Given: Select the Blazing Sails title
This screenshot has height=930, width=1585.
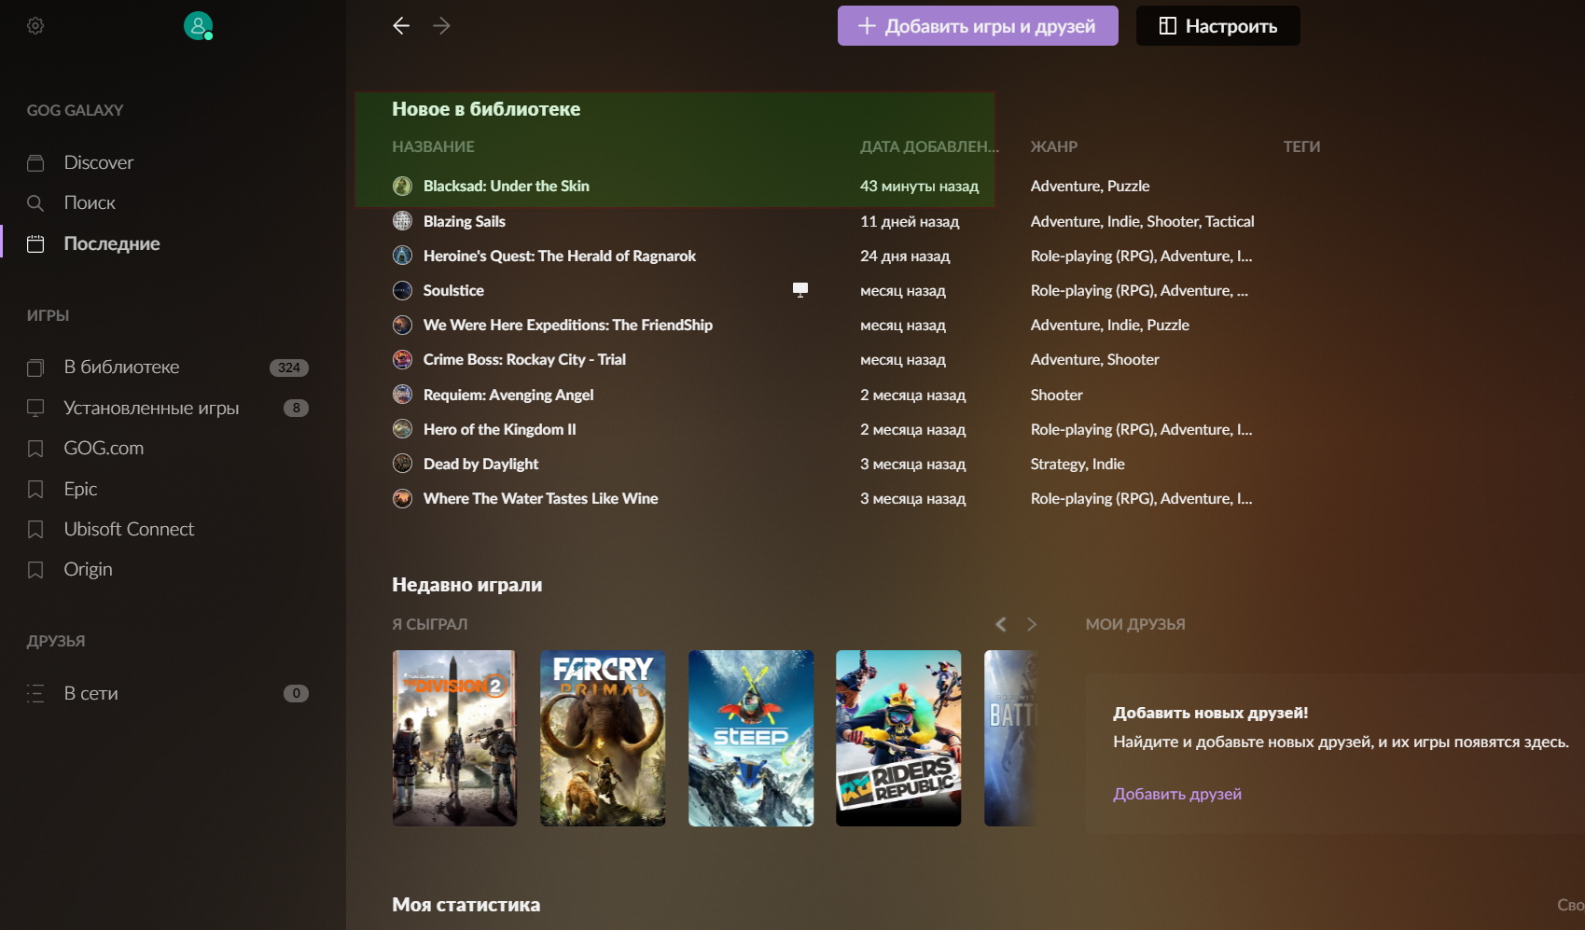Looking at the screenshot, I should point(465,221).
